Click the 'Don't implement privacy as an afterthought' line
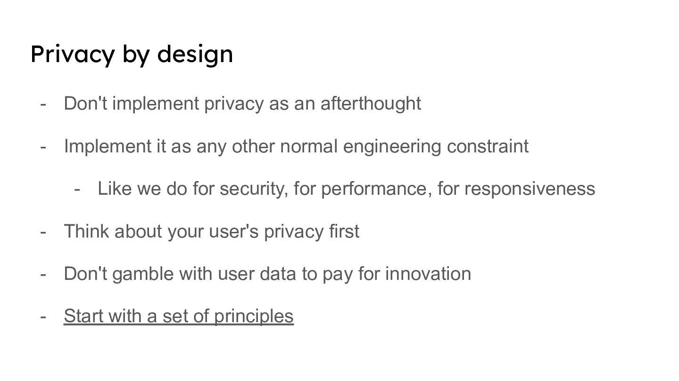Screen dimensions: 679x381 click(x=242, y=103)
